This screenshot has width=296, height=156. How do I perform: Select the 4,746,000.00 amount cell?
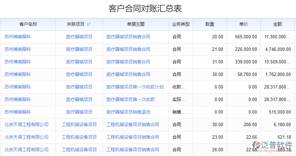pos(278,49)
